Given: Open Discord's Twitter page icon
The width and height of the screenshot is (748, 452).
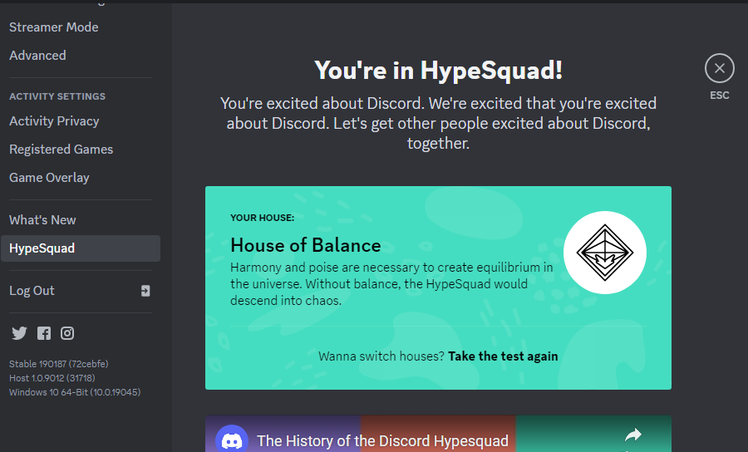Looking at the screenshot, I should click(19, 333).
